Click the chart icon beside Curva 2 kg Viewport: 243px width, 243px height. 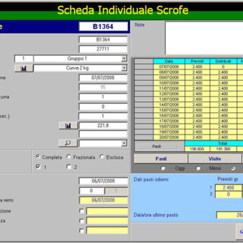pyautogui.click(x=24, y=68)
